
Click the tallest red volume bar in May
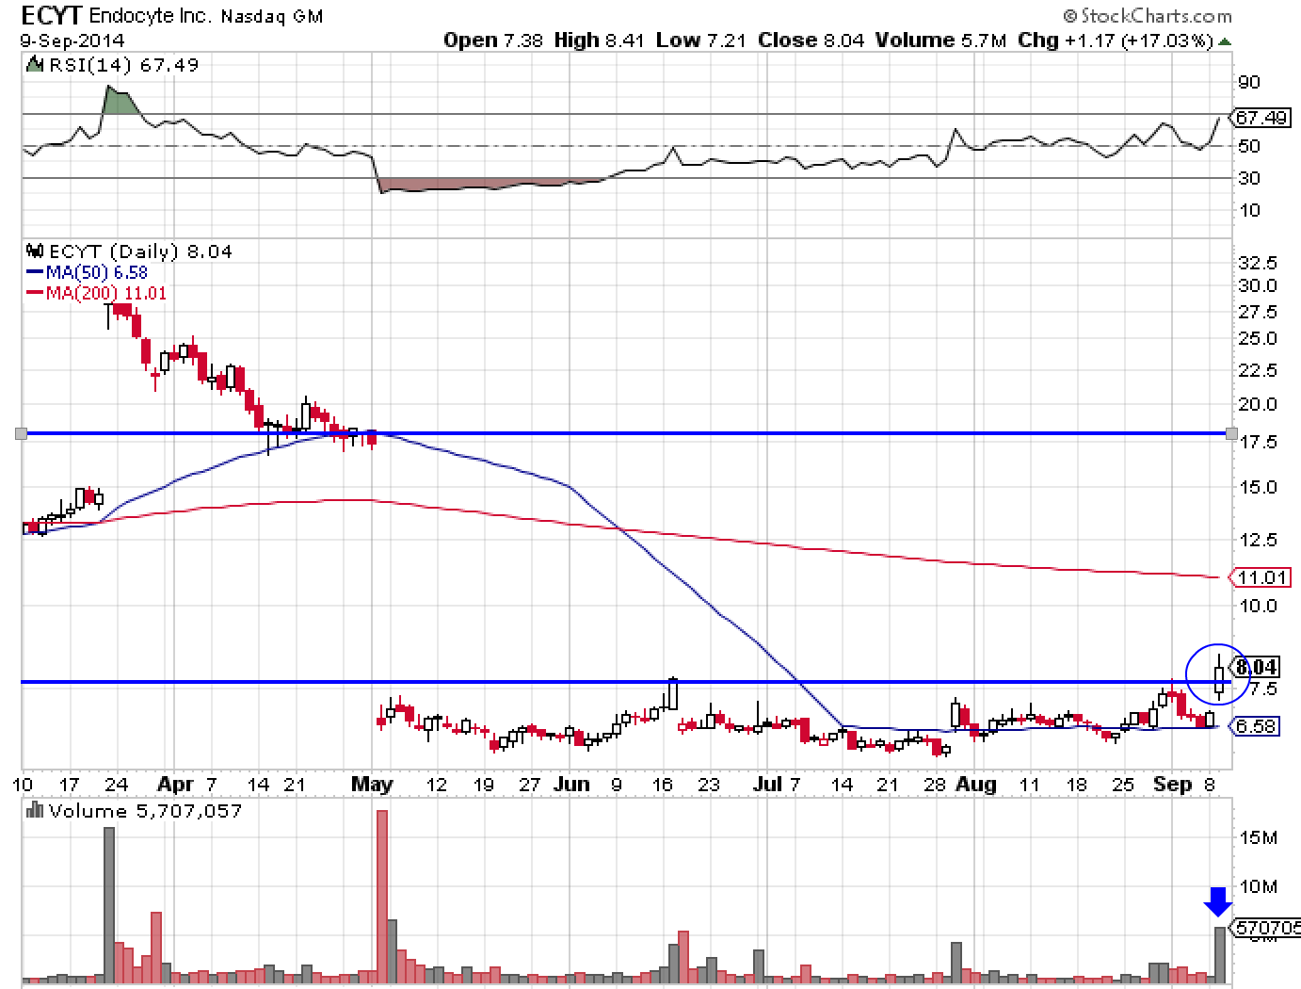pyautogui.click(x=382, y=896)
